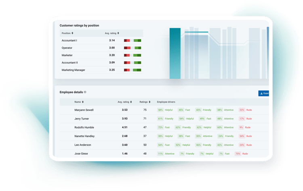Click Lee Anderson's 54% Fast driver tag

(164, 145)
